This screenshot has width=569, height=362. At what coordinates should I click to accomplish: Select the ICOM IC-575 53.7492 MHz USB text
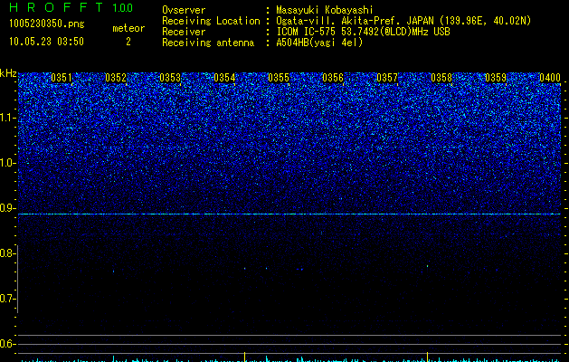point(363,32)
